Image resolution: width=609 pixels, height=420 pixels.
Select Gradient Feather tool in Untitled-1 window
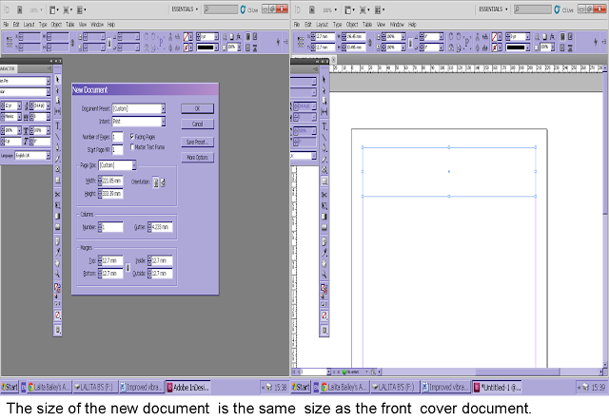click(x=324, y=227)
